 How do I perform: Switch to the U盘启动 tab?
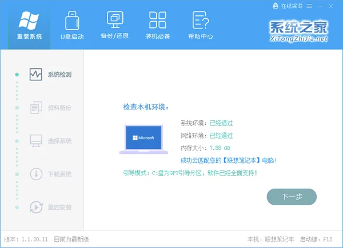click(72, 26)
